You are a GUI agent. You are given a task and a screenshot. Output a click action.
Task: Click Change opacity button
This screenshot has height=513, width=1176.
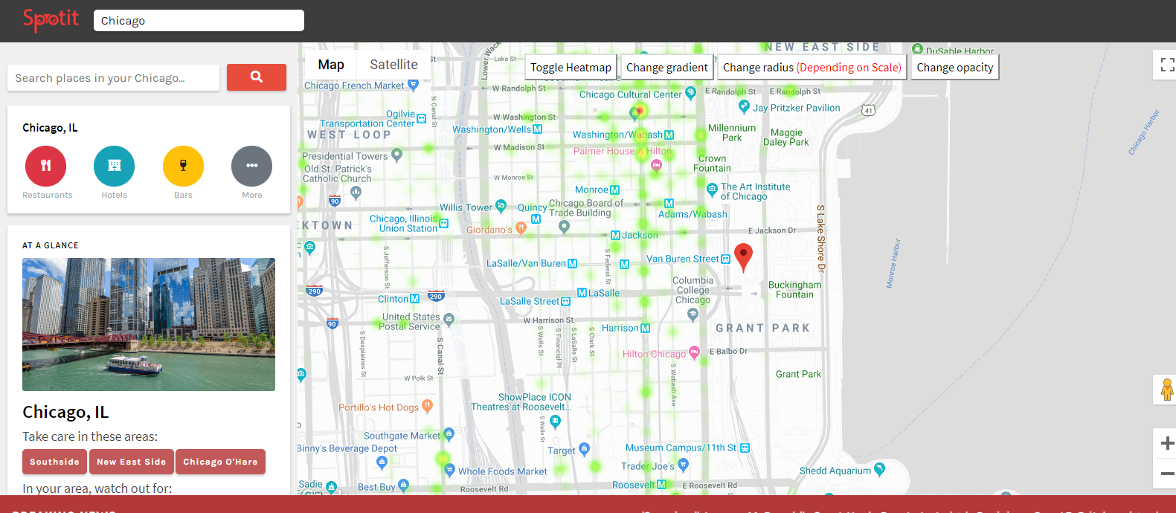pyautogui.click(x=955, y=67)
